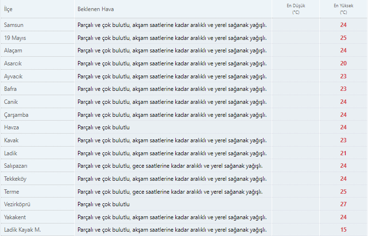Click Yakakent's forecast description text
This screenshot has height=236, width=368.
pos(172,218)
